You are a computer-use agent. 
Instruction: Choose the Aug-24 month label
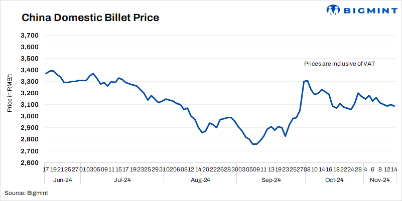pyautogui.click(x=200, y=180)
